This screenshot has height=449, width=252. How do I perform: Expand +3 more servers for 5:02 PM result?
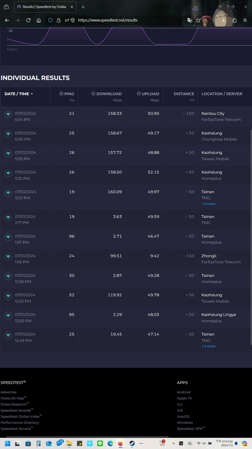click(x=208, y=204)
